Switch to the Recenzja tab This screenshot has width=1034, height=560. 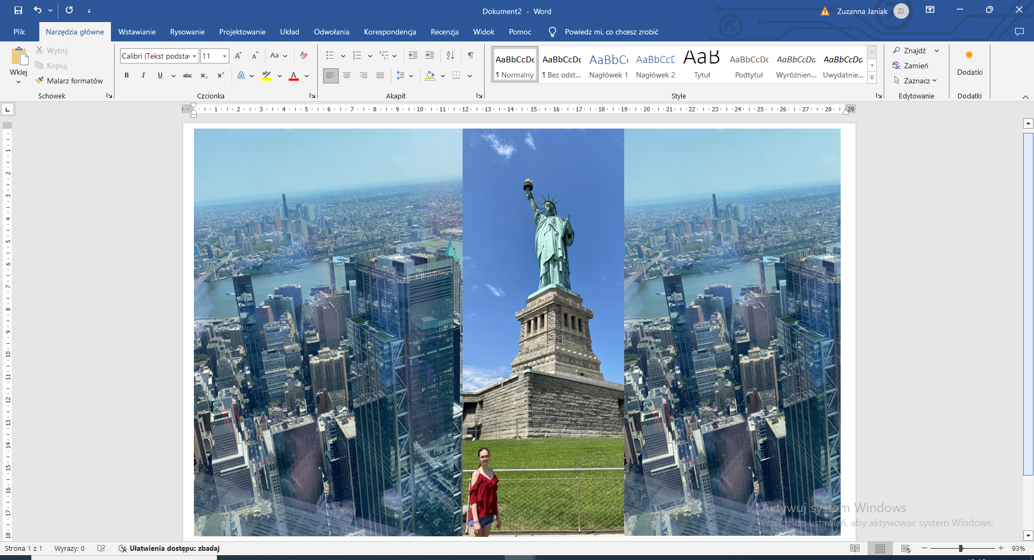[445, 32]
